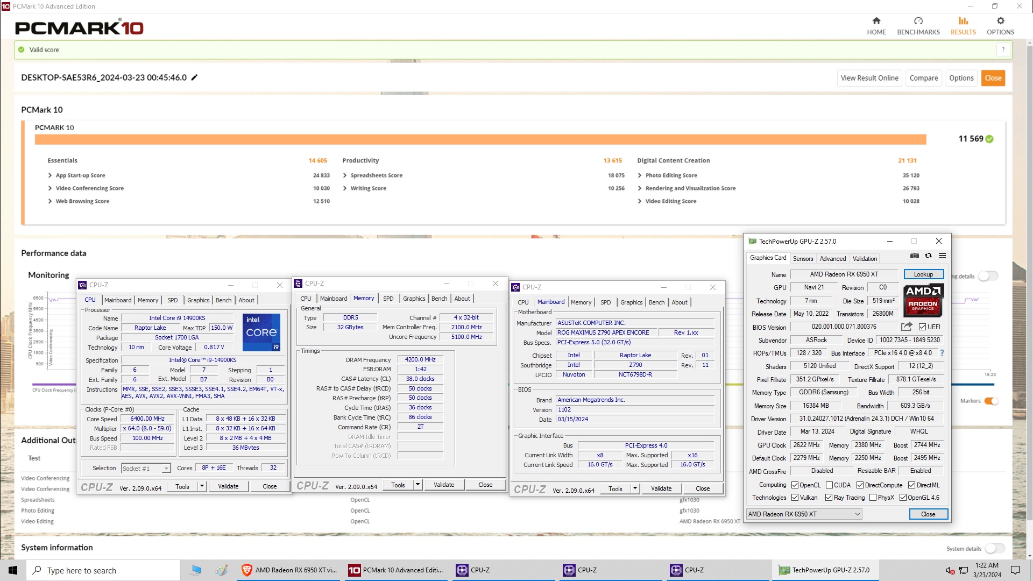Image resolution: width=1033 pixels, height=581 pixels.
Task: Click the Compare button
Action: coord(923,78)
